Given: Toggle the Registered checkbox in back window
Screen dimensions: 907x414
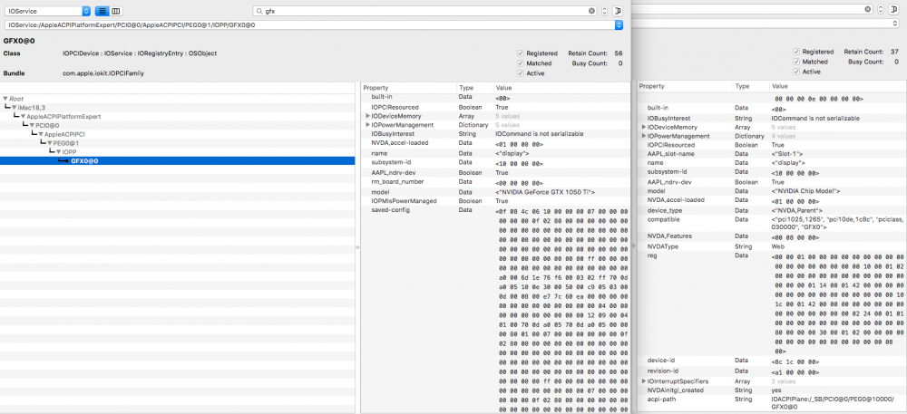Looking at the screenshot, I should pos(796,52).
